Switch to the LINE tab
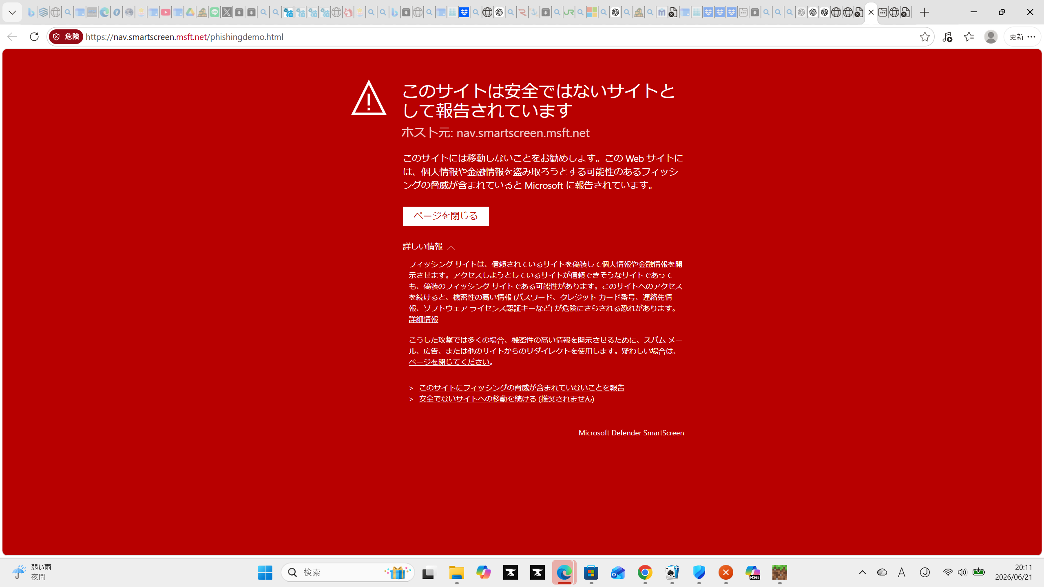The width and height of the screenshot is (1044, 587). coord(215,12)
